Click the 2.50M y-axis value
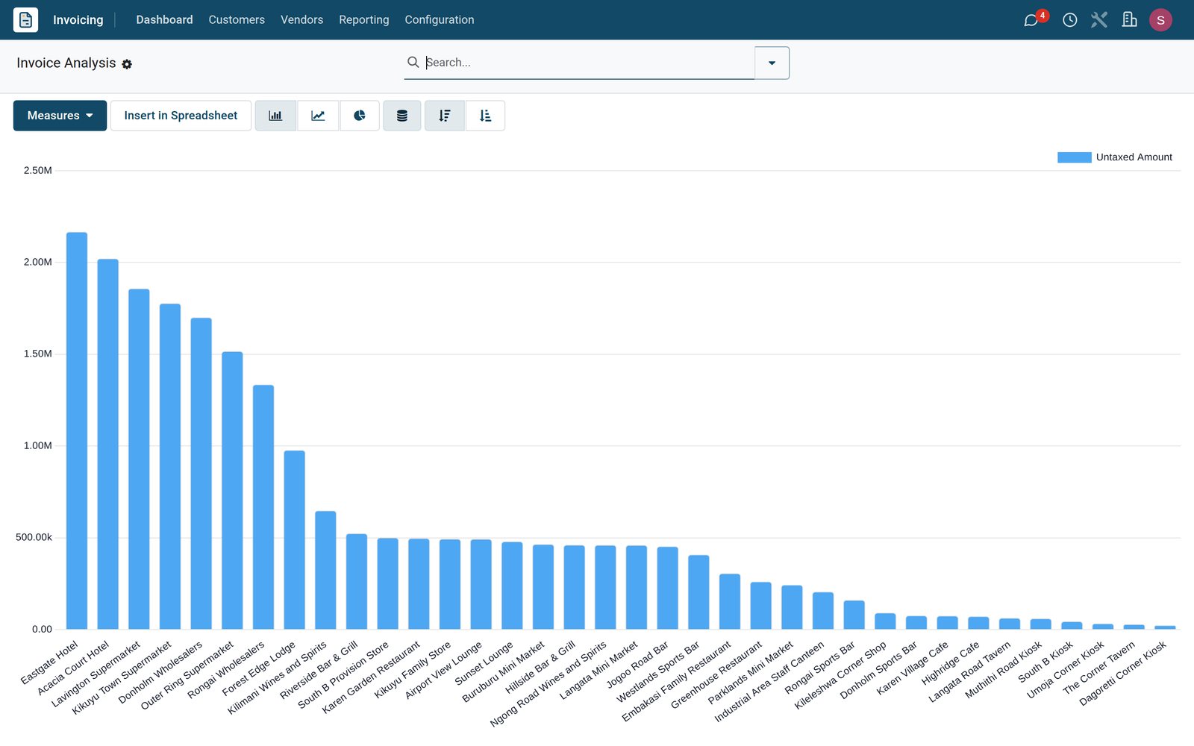 (x=38, y=171)
